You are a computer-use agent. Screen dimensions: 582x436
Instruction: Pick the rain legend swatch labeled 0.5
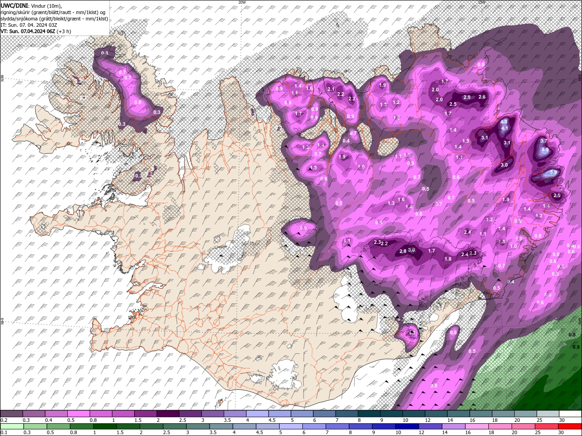point(58,426)
